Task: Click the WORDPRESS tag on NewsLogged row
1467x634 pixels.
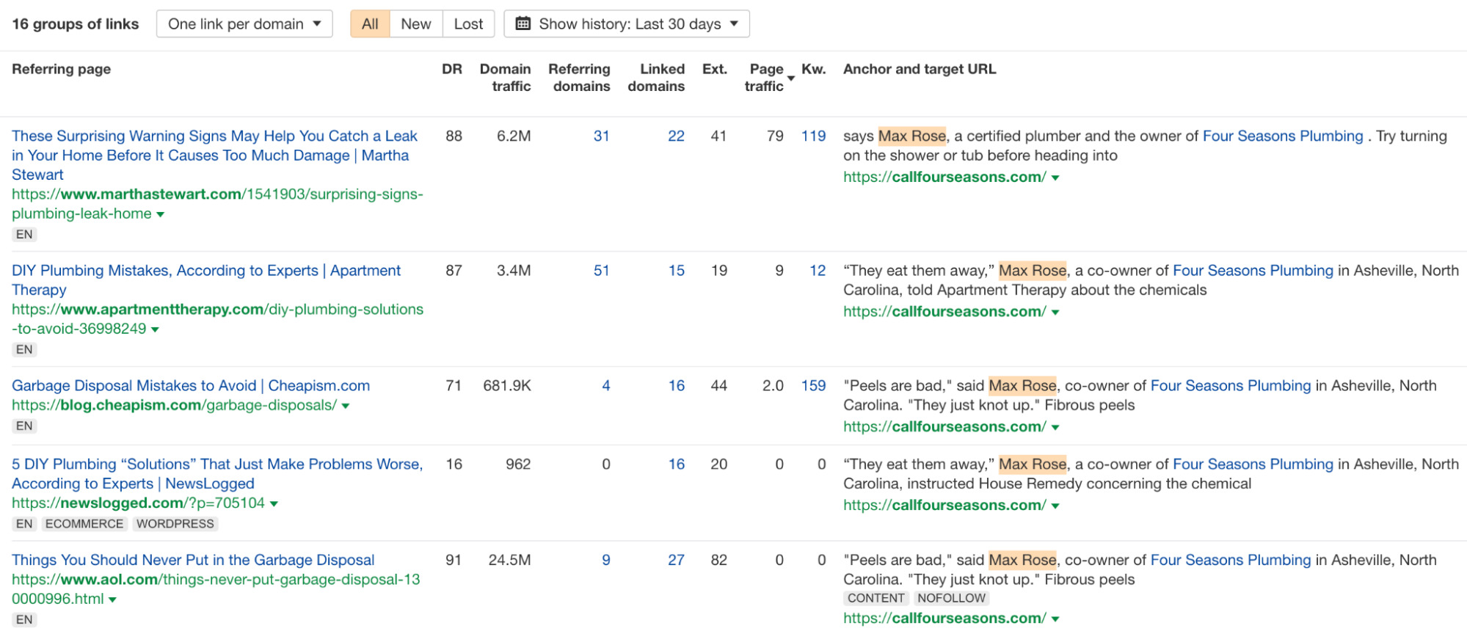Action: [x=175, y=524]
